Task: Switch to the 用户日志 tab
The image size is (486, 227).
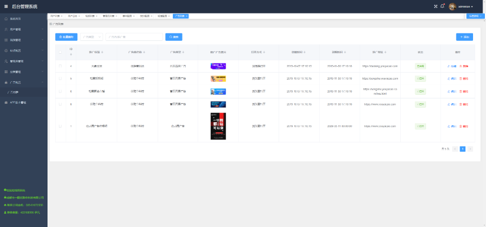Action: (x=72, y=16)
